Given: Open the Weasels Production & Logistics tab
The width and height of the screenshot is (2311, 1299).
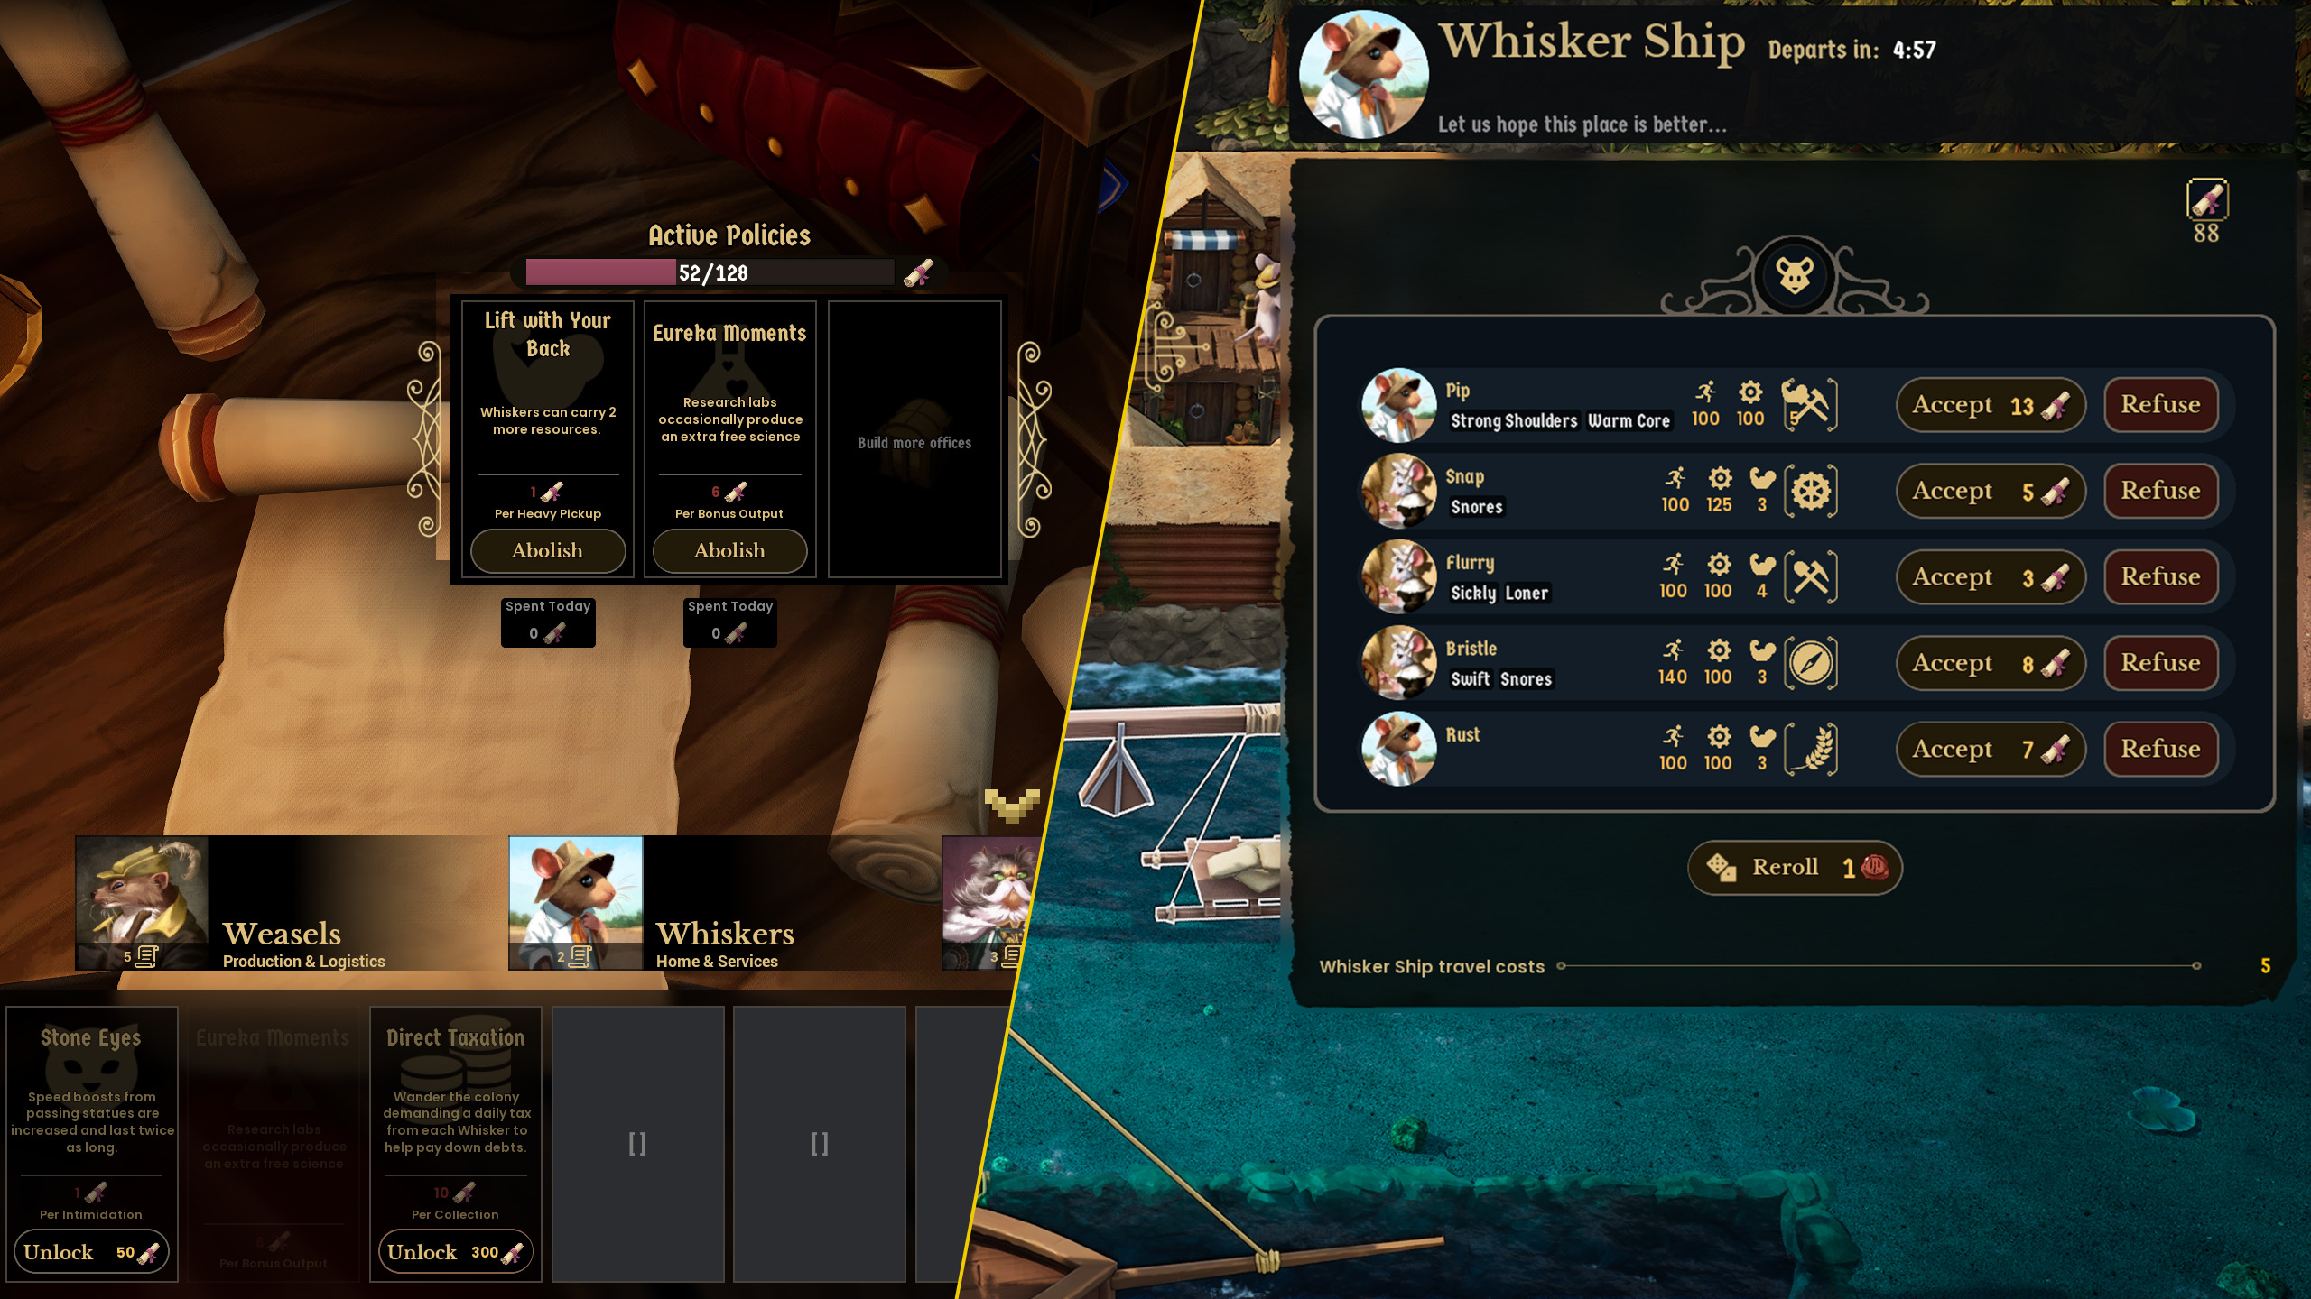Looking at the screenshot, I should pyautogui.click(x=289, y=903).
